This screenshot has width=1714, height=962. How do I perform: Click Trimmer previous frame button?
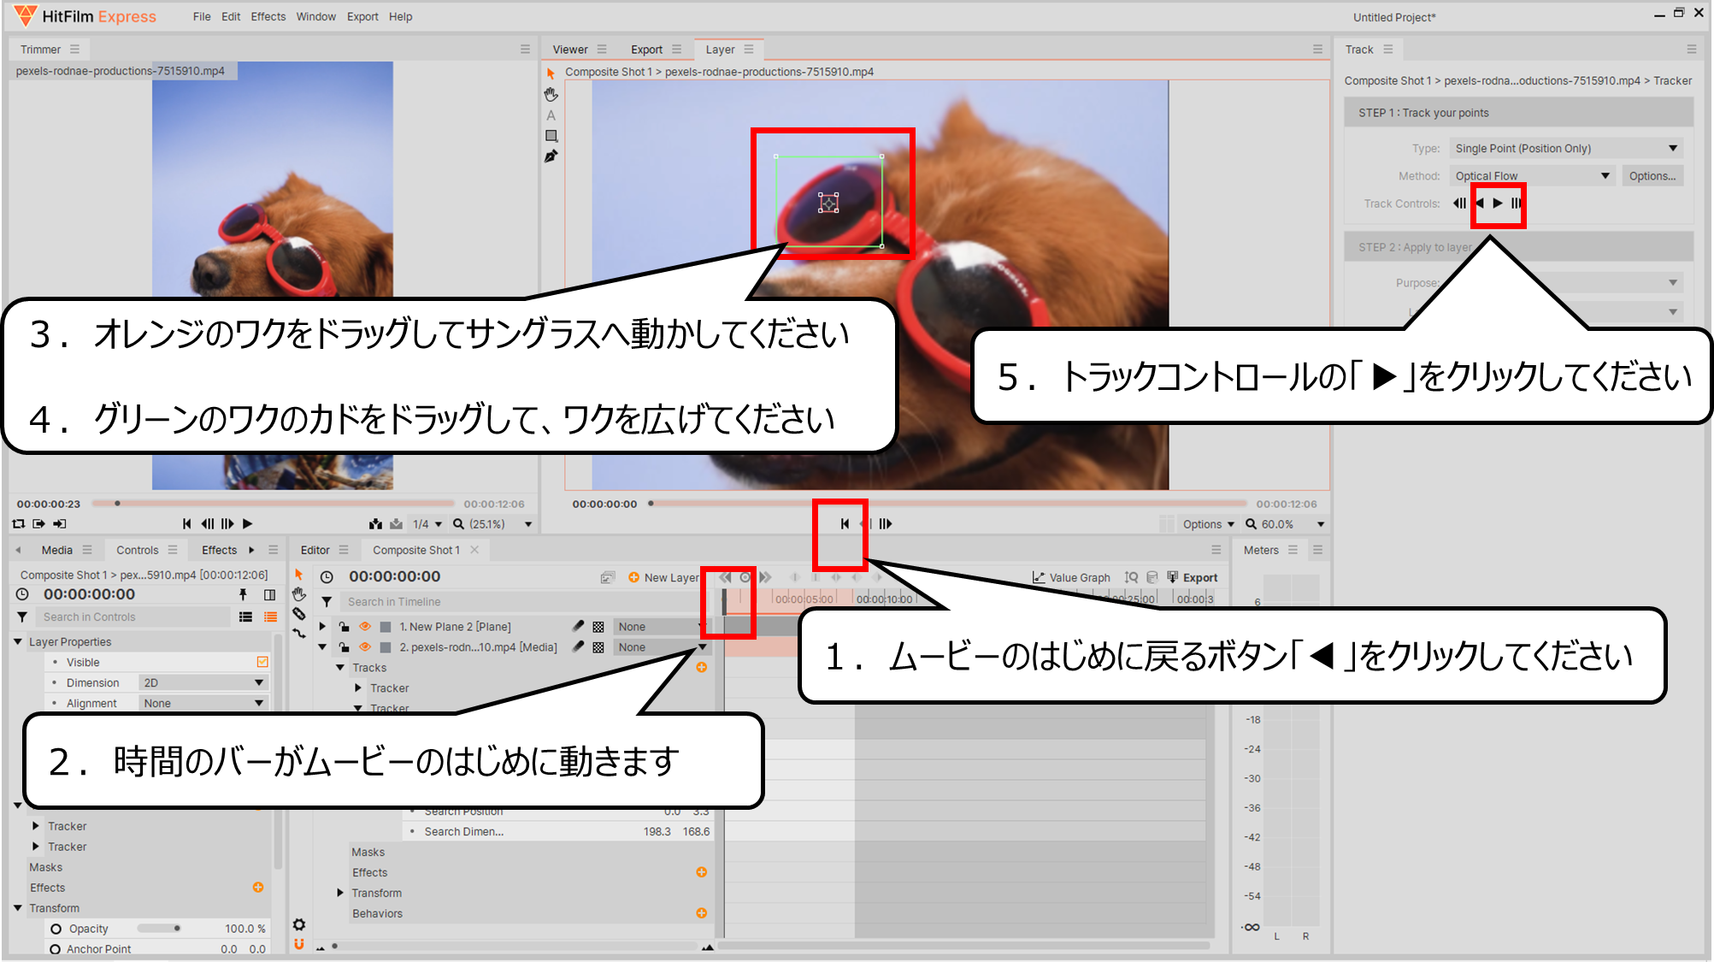(x=208, y=523)
